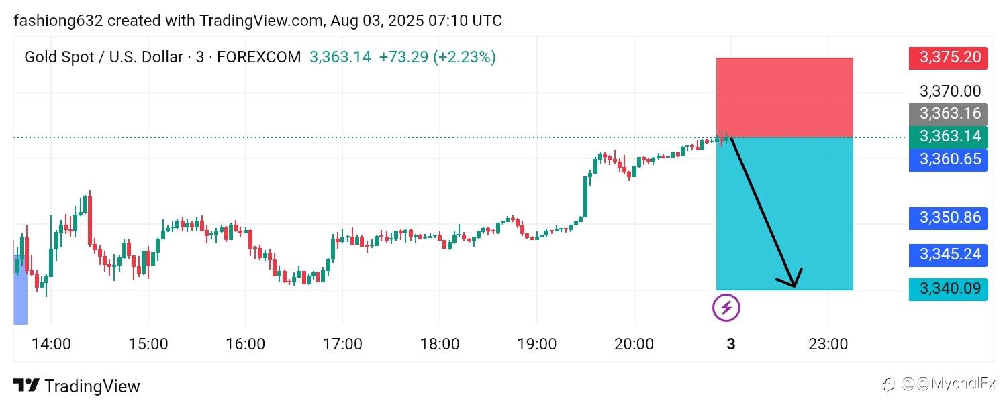Click the 20:00 time axis marker
The image size is (1007, 409).
click(x=634, y=345)
